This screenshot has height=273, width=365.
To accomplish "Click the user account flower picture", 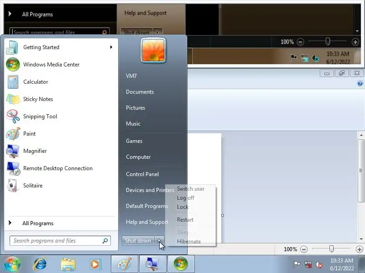I will pyautogui.click(x=153, y=51).
